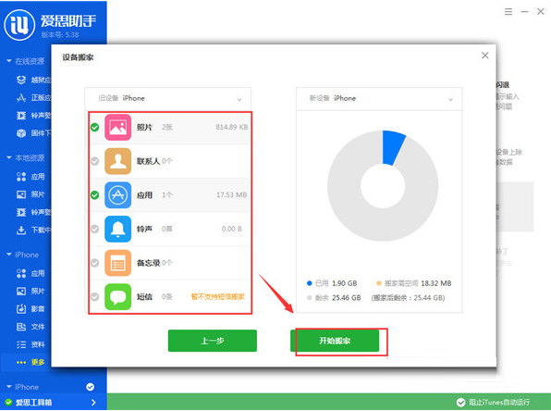Screen dimensions: 551x411
Task: Click the orange 暂不支持短信搬家 notice
Action: click(217, 296)
